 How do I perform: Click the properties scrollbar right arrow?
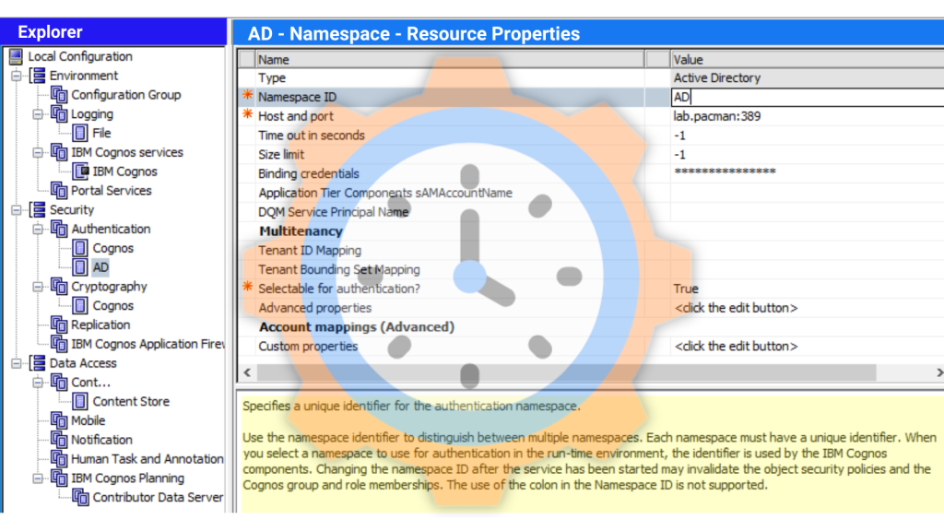click(x=938, y=372)
